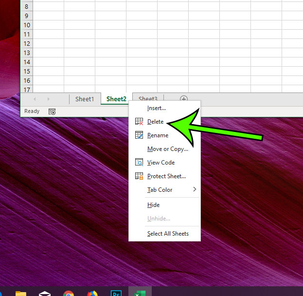Click the View Code icon in context menu
This screenshot has height=296, width=303.
[x=139, y=162]
